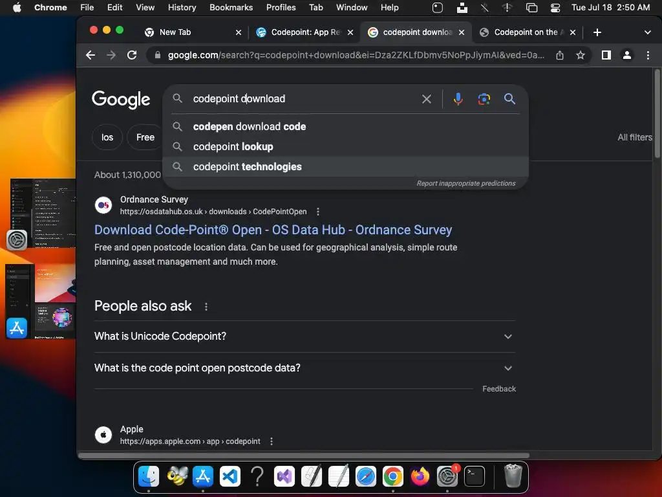Click the menu bar date and time

point(610,8)
